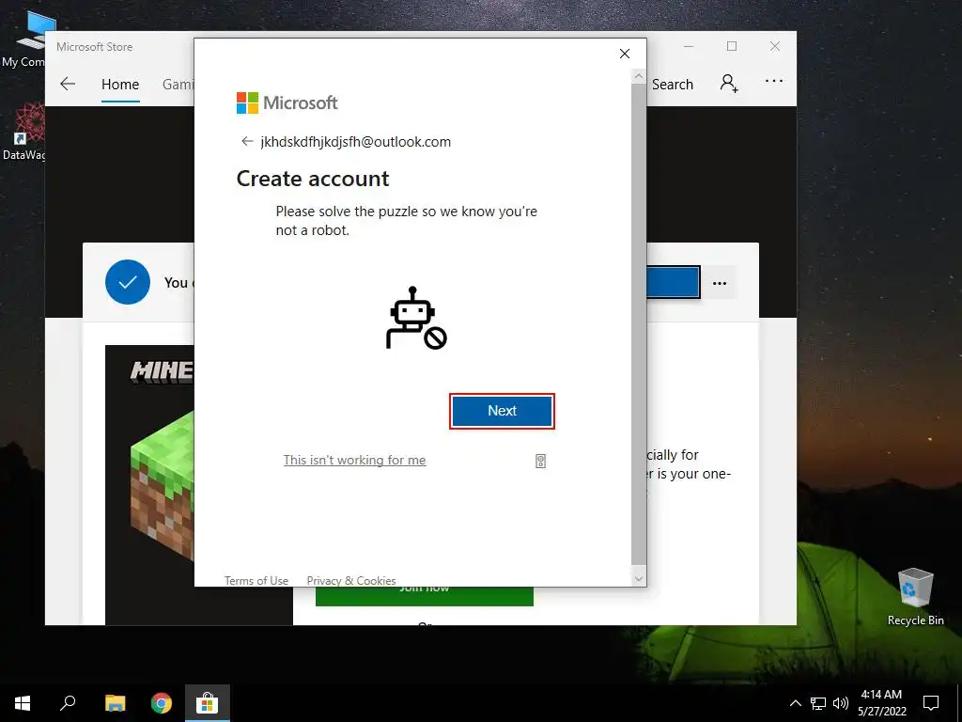Open taskbar search magnifier
Screen dimensions: 962x722
[x=68, y=703]
